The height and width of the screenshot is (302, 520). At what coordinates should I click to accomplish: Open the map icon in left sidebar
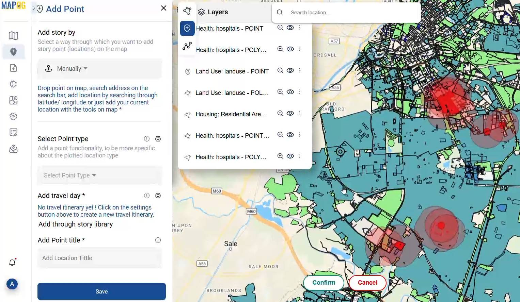tap(13, 36)
